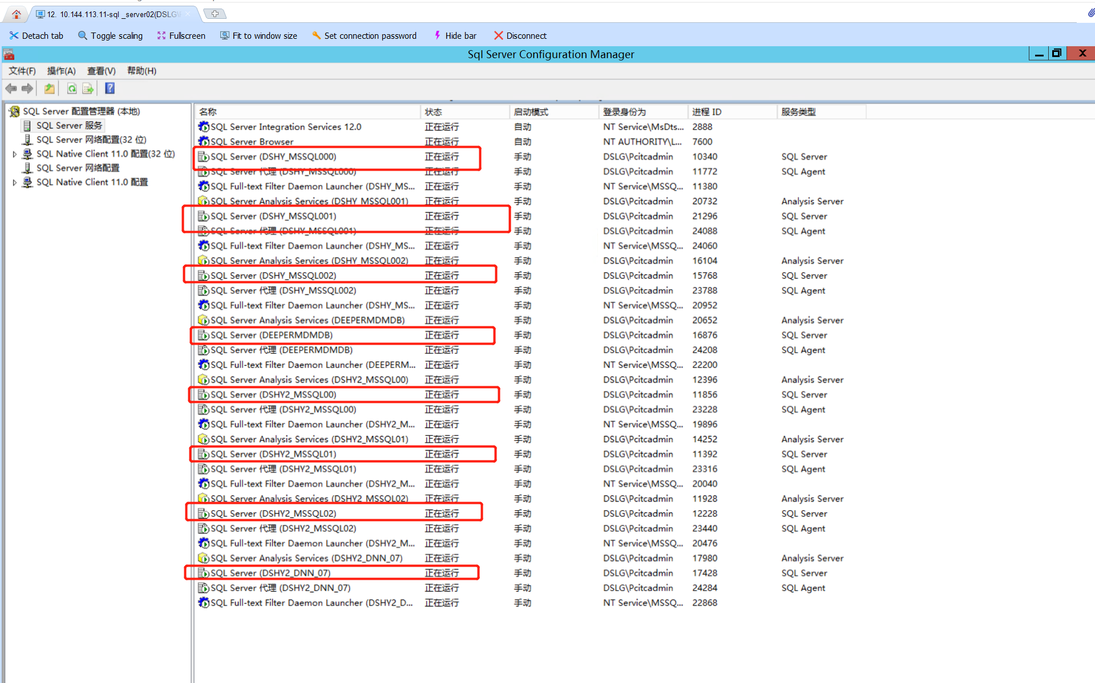Sort by the 名称 column header
Screen dimensions: 1095x683
click(x=308, y=112)
